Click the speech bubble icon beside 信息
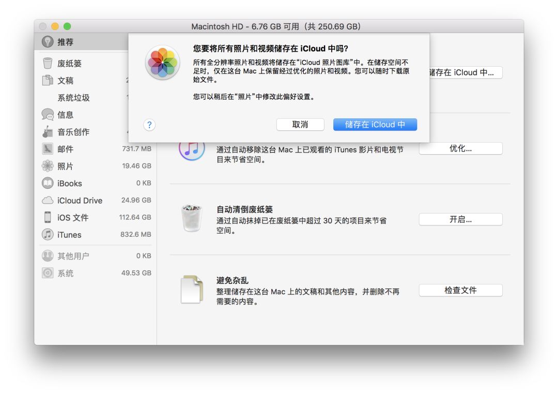Screen dimensions: 558x394 pyautogui.click(x=48, y=115)
